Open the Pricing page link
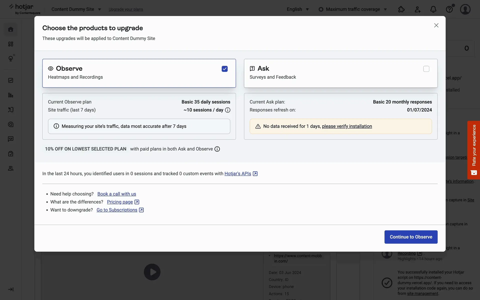 tap(120, 202)
